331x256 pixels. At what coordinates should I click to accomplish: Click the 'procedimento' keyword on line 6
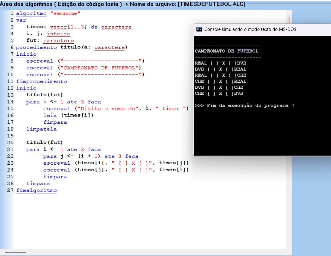tap(36, 47)
